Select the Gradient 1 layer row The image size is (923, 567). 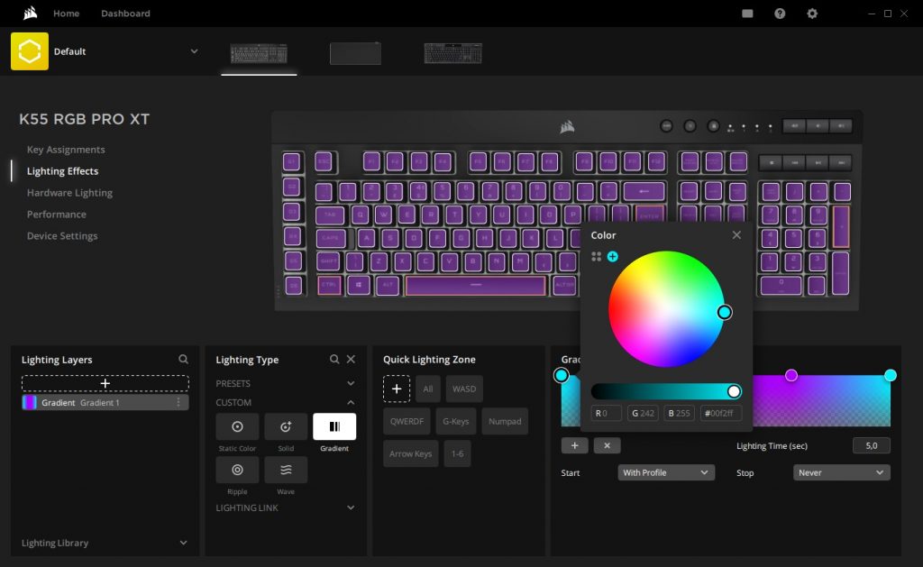click(x=105, y=402)
